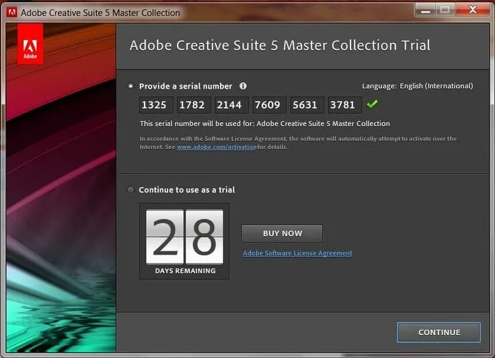Click serial field containing 1325

[x=156, y=105]
